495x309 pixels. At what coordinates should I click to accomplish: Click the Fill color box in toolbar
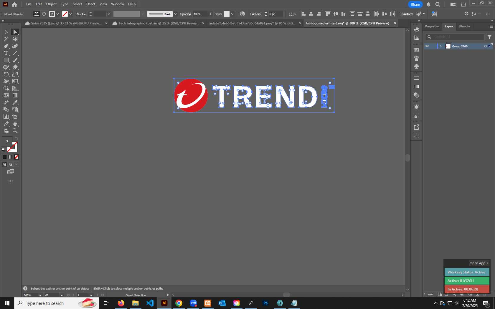pos(7,142)
